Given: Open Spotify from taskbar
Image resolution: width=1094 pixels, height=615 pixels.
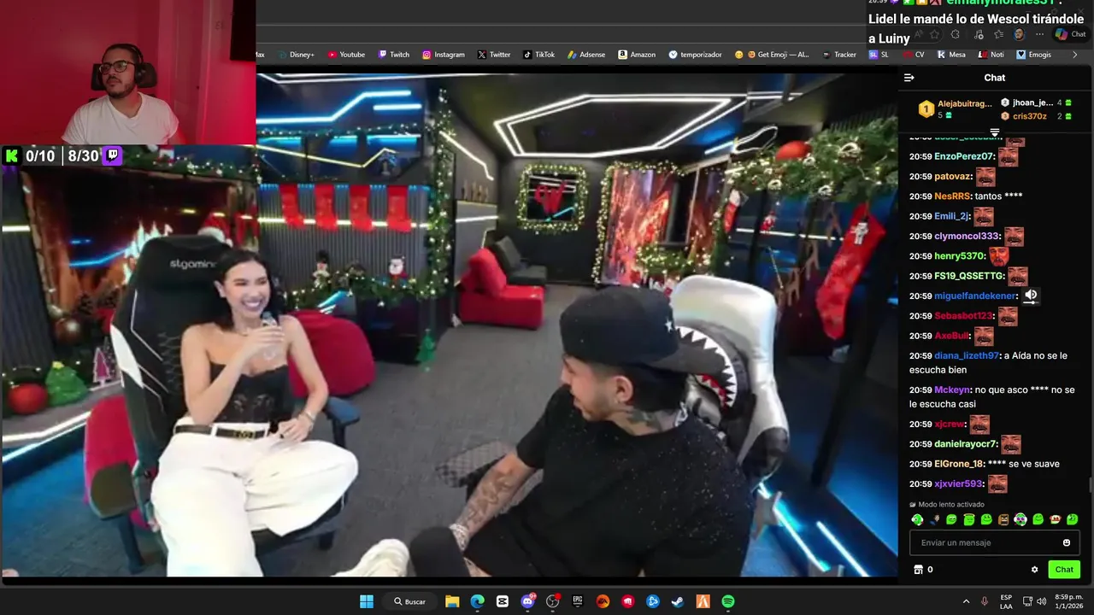Looking at the screenshot, I should (728, 601).
